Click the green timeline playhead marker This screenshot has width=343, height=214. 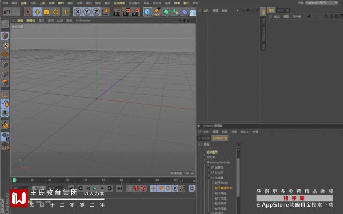[x=14, y=180]
